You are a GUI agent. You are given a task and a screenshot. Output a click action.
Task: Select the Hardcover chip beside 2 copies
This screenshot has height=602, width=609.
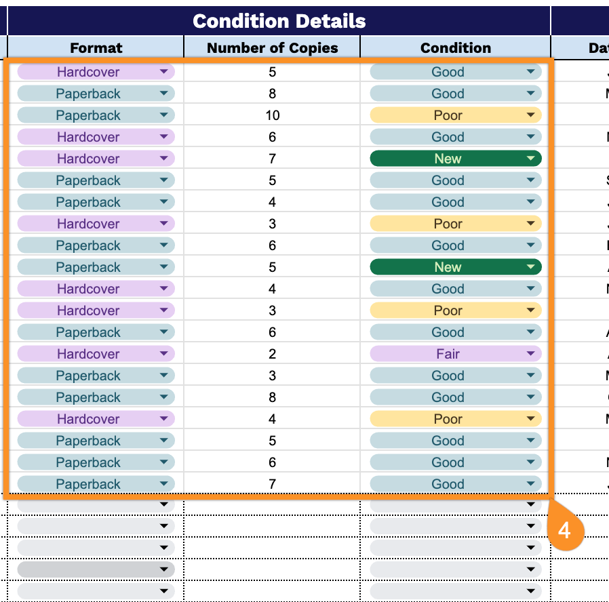[x=88, y=354]
